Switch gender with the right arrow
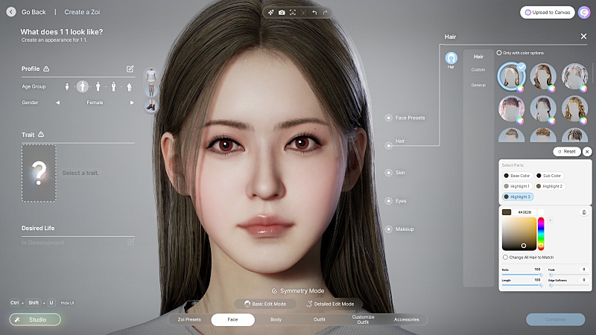 pos(132,103)
